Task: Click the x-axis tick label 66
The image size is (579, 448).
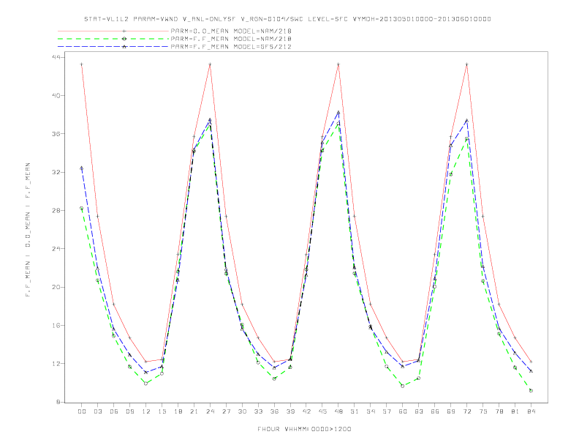Action: [435, 411]
